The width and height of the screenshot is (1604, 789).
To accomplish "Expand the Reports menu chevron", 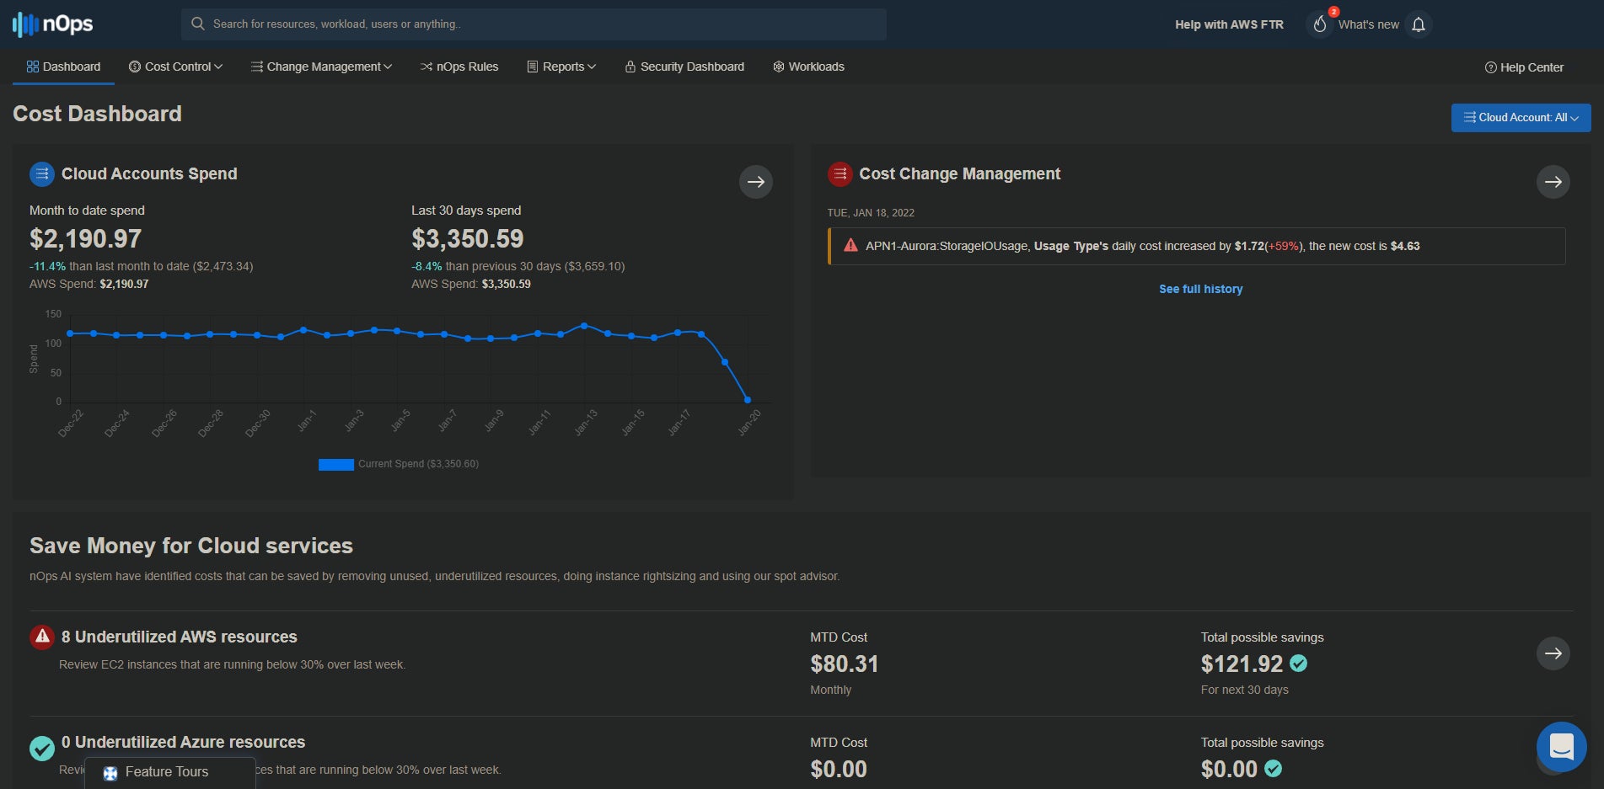I will (x=592, y=67).
